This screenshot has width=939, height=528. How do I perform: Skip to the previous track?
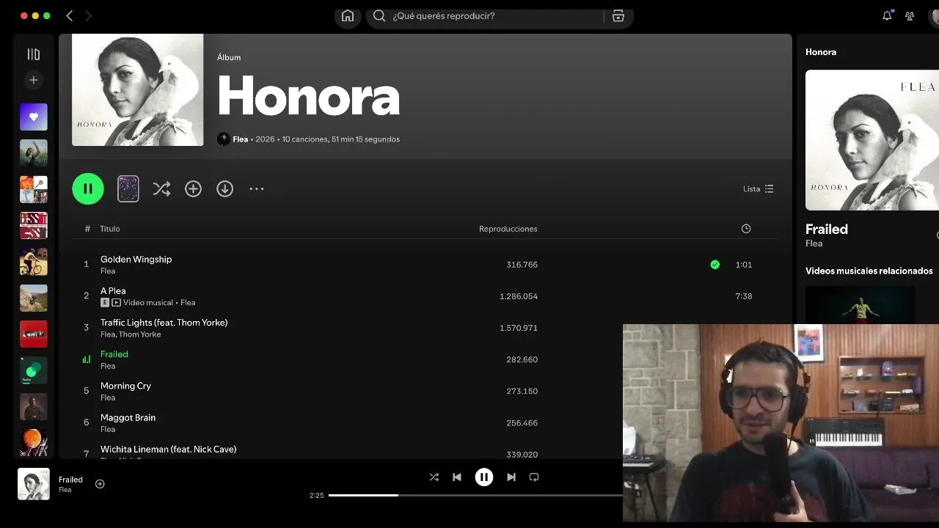pyautogui.click(x=457, y=477)
